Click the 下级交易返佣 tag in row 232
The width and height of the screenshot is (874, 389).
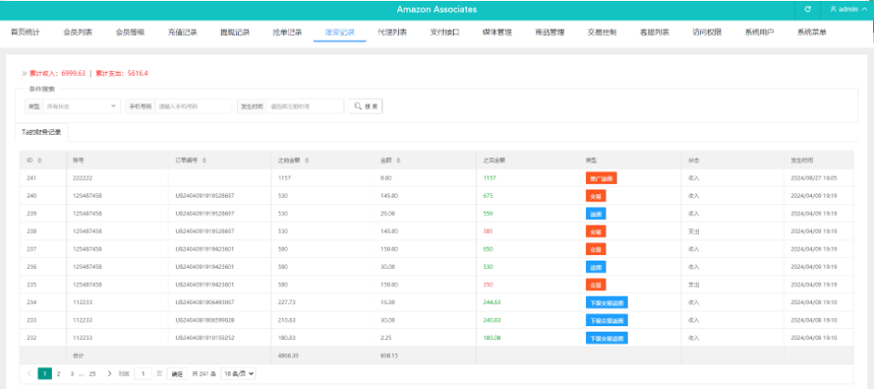(606, 338)
